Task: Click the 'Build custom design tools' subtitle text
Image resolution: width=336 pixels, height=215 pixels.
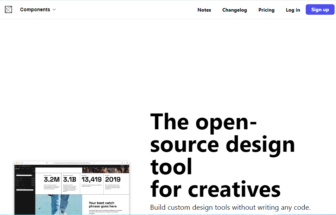Action: [230, 208]
